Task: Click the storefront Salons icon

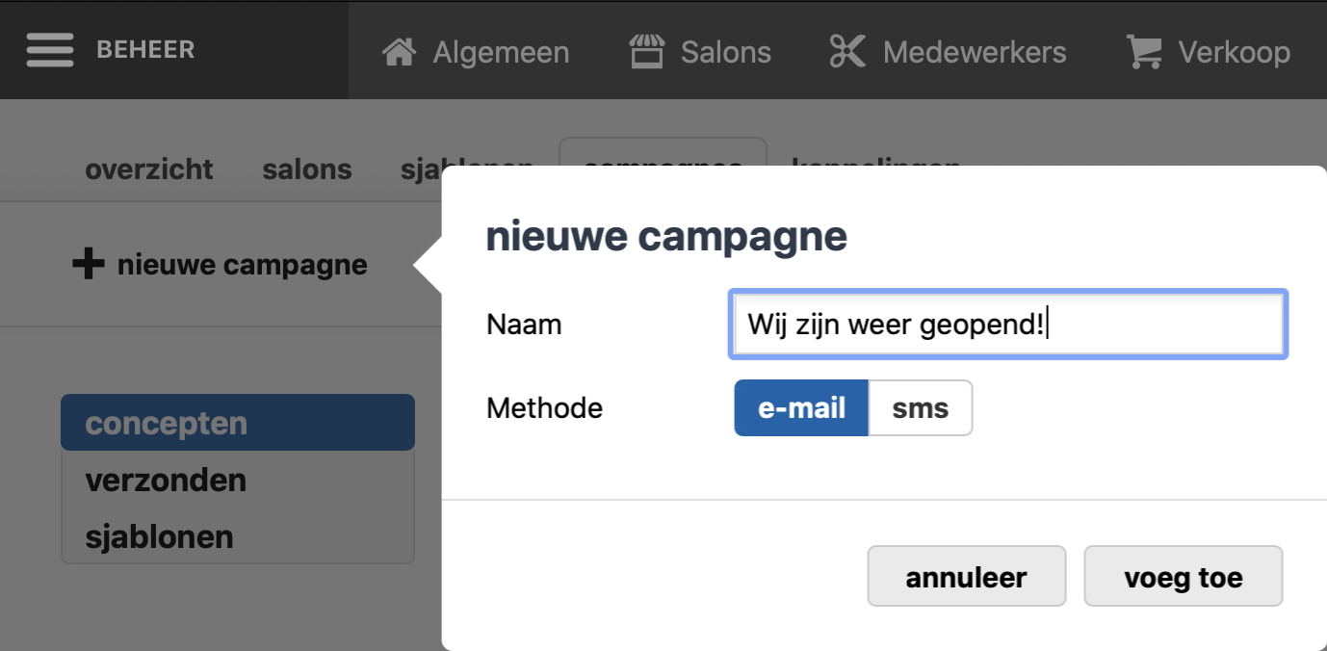Action: [x=647, y=52]
